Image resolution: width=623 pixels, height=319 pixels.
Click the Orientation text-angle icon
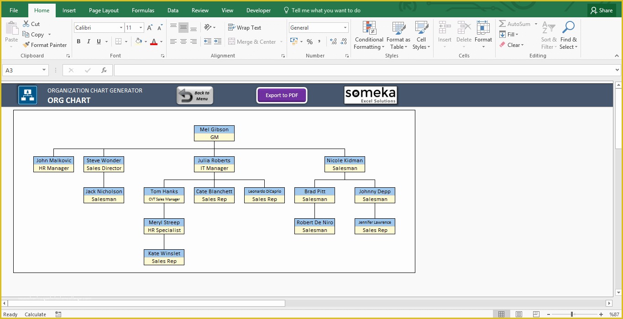208,27
